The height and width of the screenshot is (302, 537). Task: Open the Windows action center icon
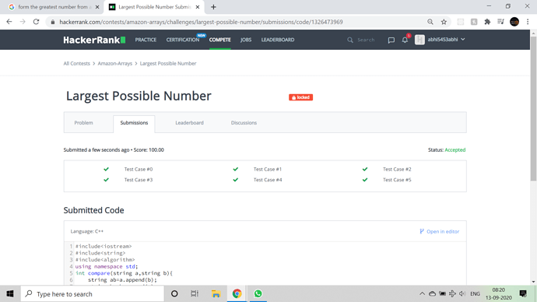(523, 293)
